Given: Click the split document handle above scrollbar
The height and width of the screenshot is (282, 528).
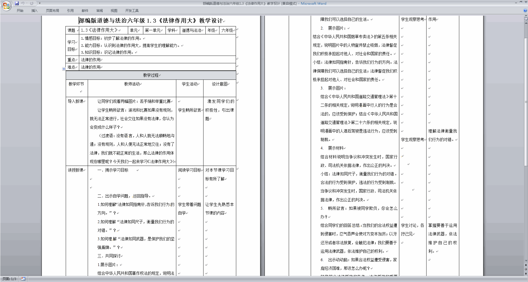Looking at the screenshot, I should pyautogui.click(x=526, y=16).
